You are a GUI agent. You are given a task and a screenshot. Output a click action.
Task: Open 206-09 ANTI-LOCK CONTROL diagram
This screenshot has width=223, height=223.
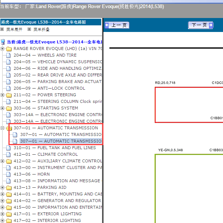tap(49, 88)
